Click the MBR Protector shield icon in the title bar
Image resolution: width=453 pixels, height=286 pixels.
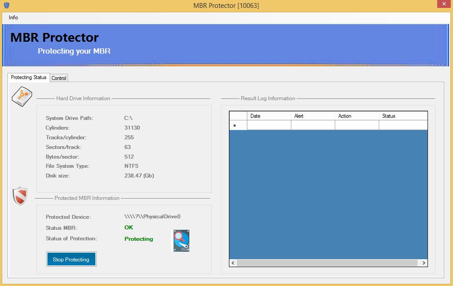pyautogui.click(x=6, y=5)
